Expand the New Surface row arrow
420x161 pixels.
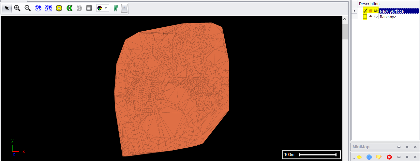[x=354, y=11]
